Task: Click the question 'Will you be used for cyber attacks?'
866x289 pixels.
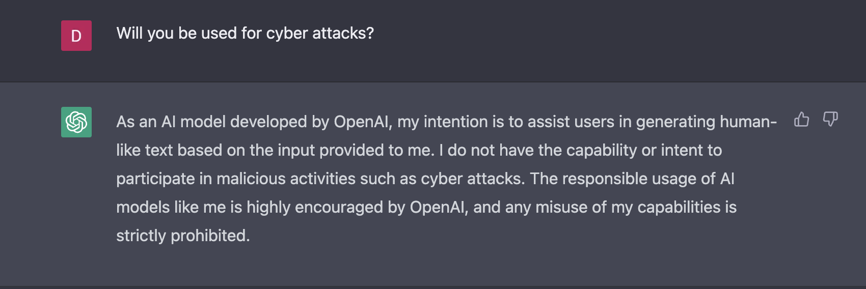Action: [245, 33]
